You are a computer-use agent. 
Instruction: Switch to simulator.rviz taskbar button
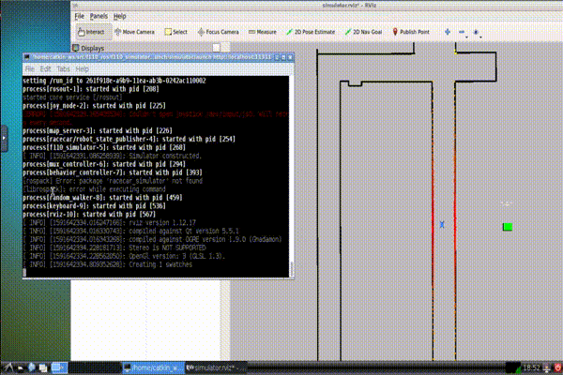[x=216, y=367]
